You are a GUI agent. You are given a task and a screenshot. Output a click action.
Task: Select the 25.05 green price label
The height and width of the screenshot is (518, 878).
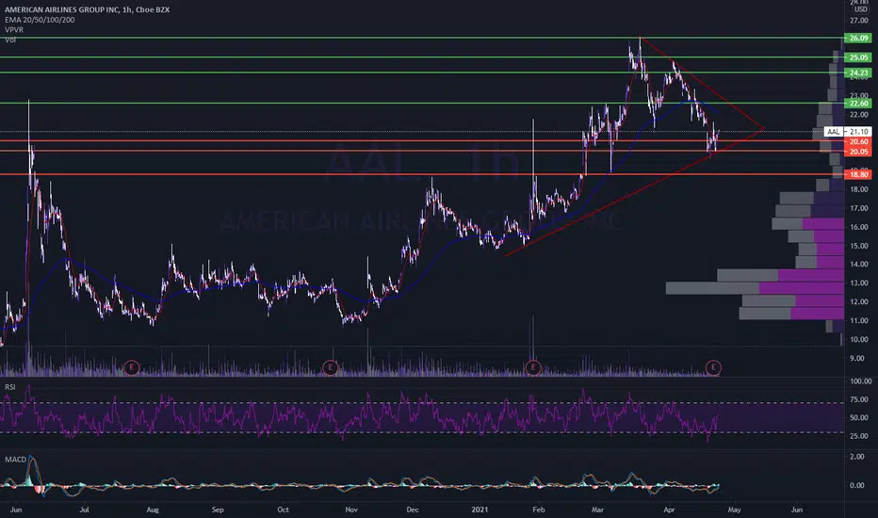click(858, 57)
